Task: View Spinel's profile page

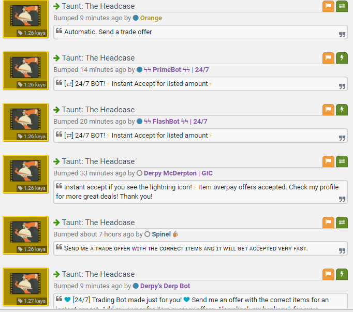Action: point(161,234)
